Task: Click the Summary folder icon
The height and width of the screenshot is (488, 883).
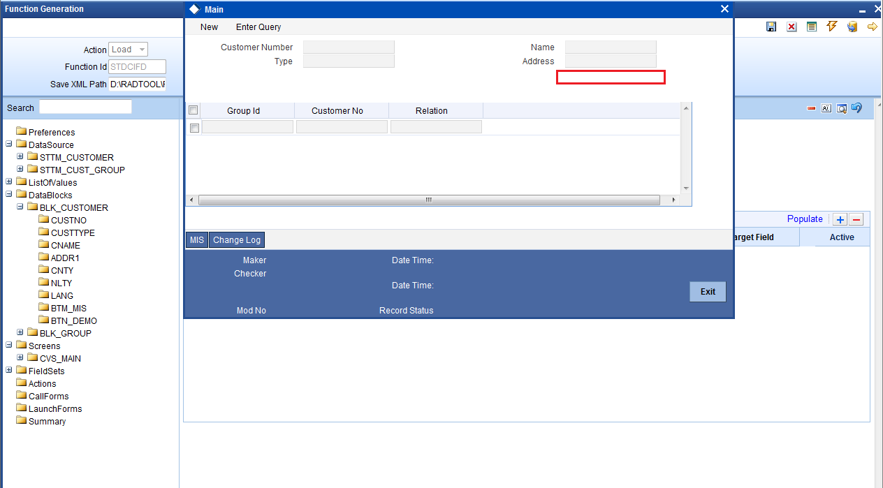Action: 22,420
